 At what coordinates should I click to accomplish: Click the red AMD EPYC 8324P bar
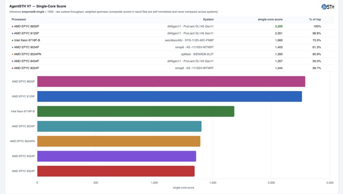[x=116, y=171]
